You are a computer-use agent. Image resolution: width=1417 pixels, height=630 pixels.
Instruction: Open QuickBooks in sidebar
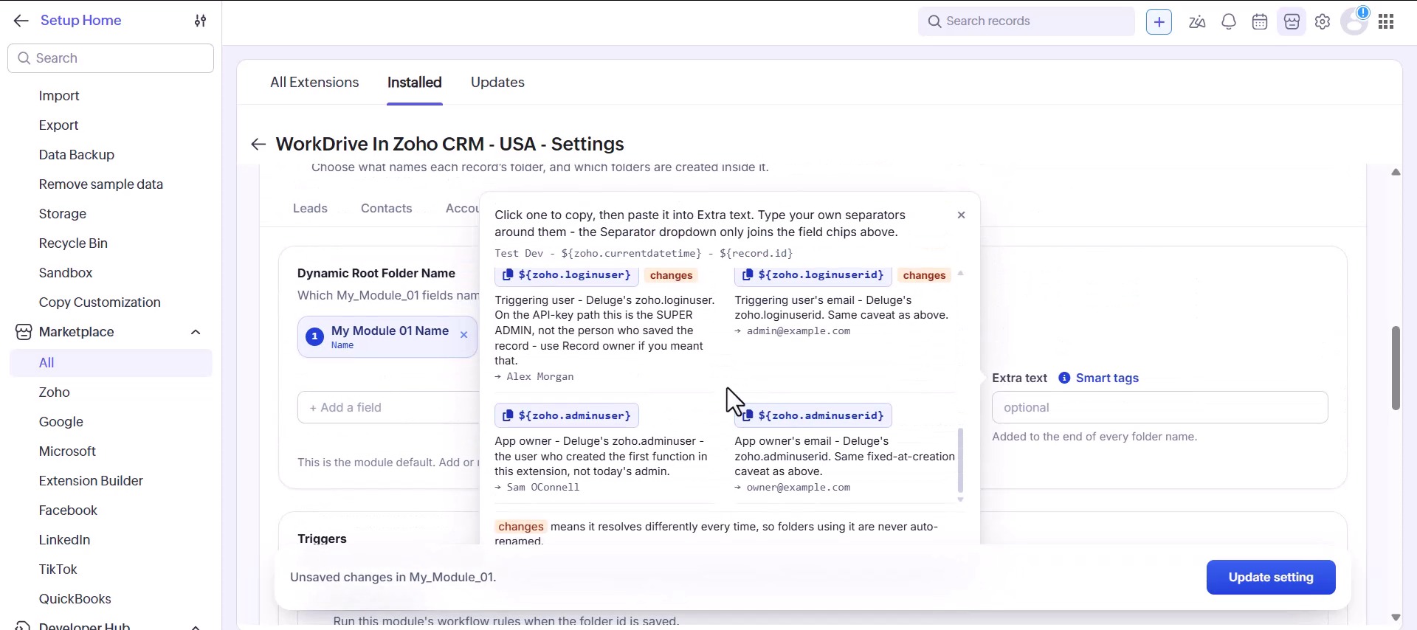tap(75, 599)
